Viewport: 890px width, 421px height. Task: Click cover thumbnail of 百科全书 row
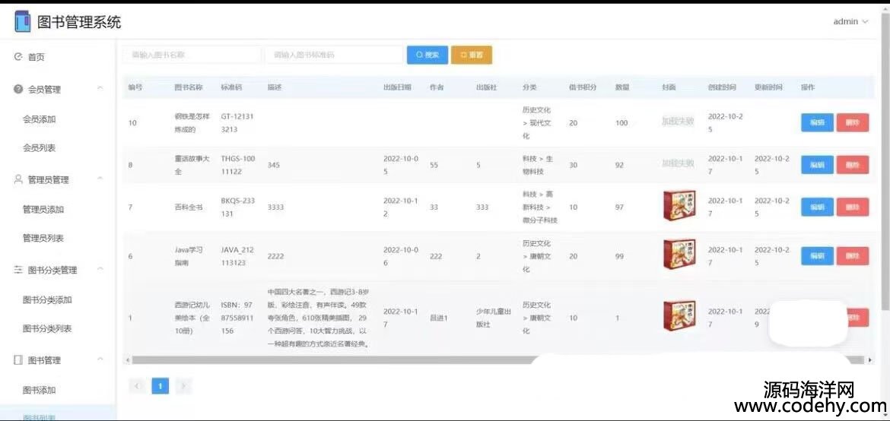click(x=679, y=206)
